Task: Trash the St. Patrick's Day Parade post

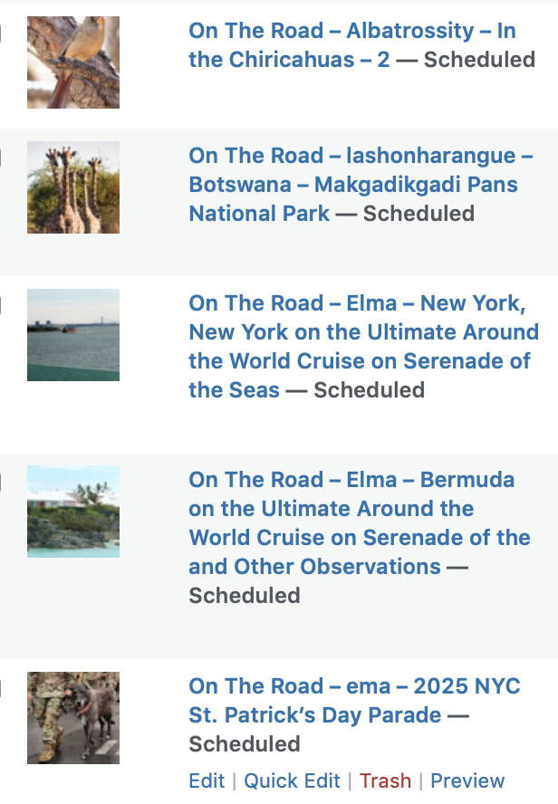Action: pos(385,781)
